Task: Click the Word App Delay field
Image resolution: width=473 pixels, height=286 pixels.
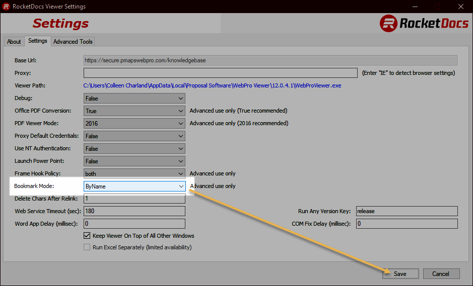Action: pyautogui.click(x=134, y=224)
